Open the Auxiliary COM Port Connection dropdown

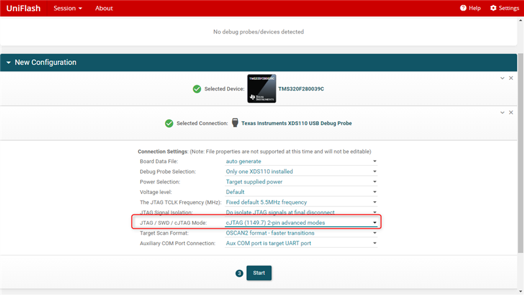[x=301, y=243]
